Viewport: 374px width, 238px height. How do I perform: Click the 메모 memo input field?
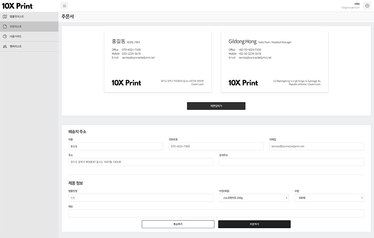(216, 214)
